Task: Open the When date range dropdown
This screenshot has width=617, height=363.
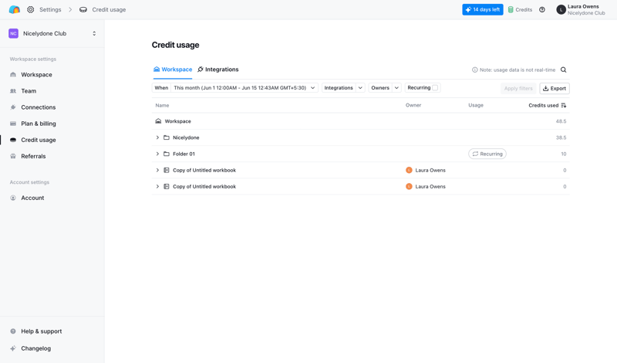Action: [x=235, y=88]
